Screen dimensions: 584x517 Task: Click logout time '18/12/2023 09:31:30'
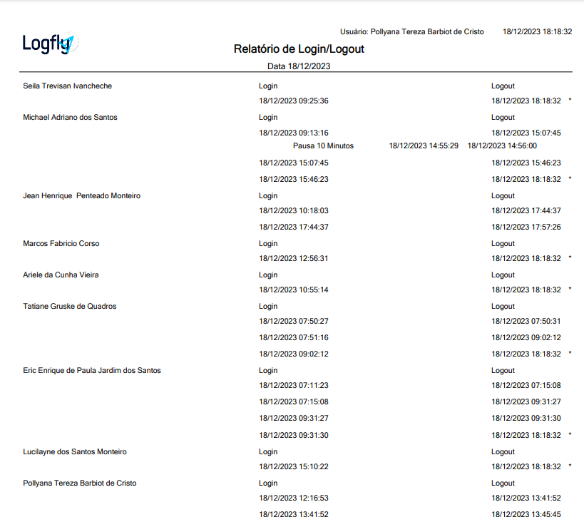(x=526, y=419)
